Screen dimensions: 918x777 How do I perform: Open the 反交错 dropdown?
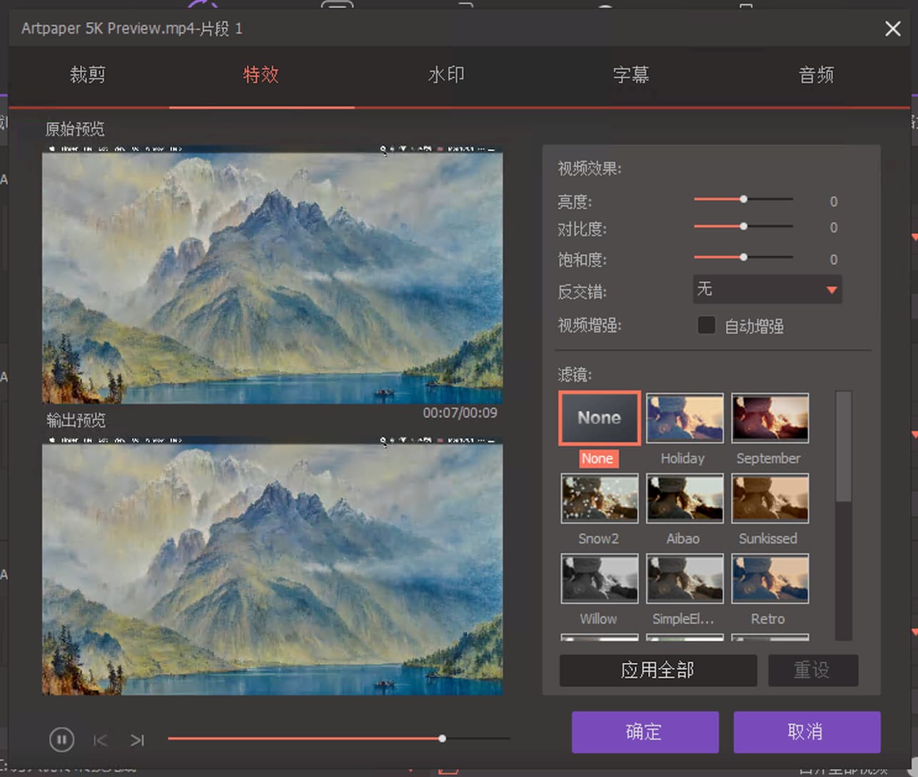[767, 290]
